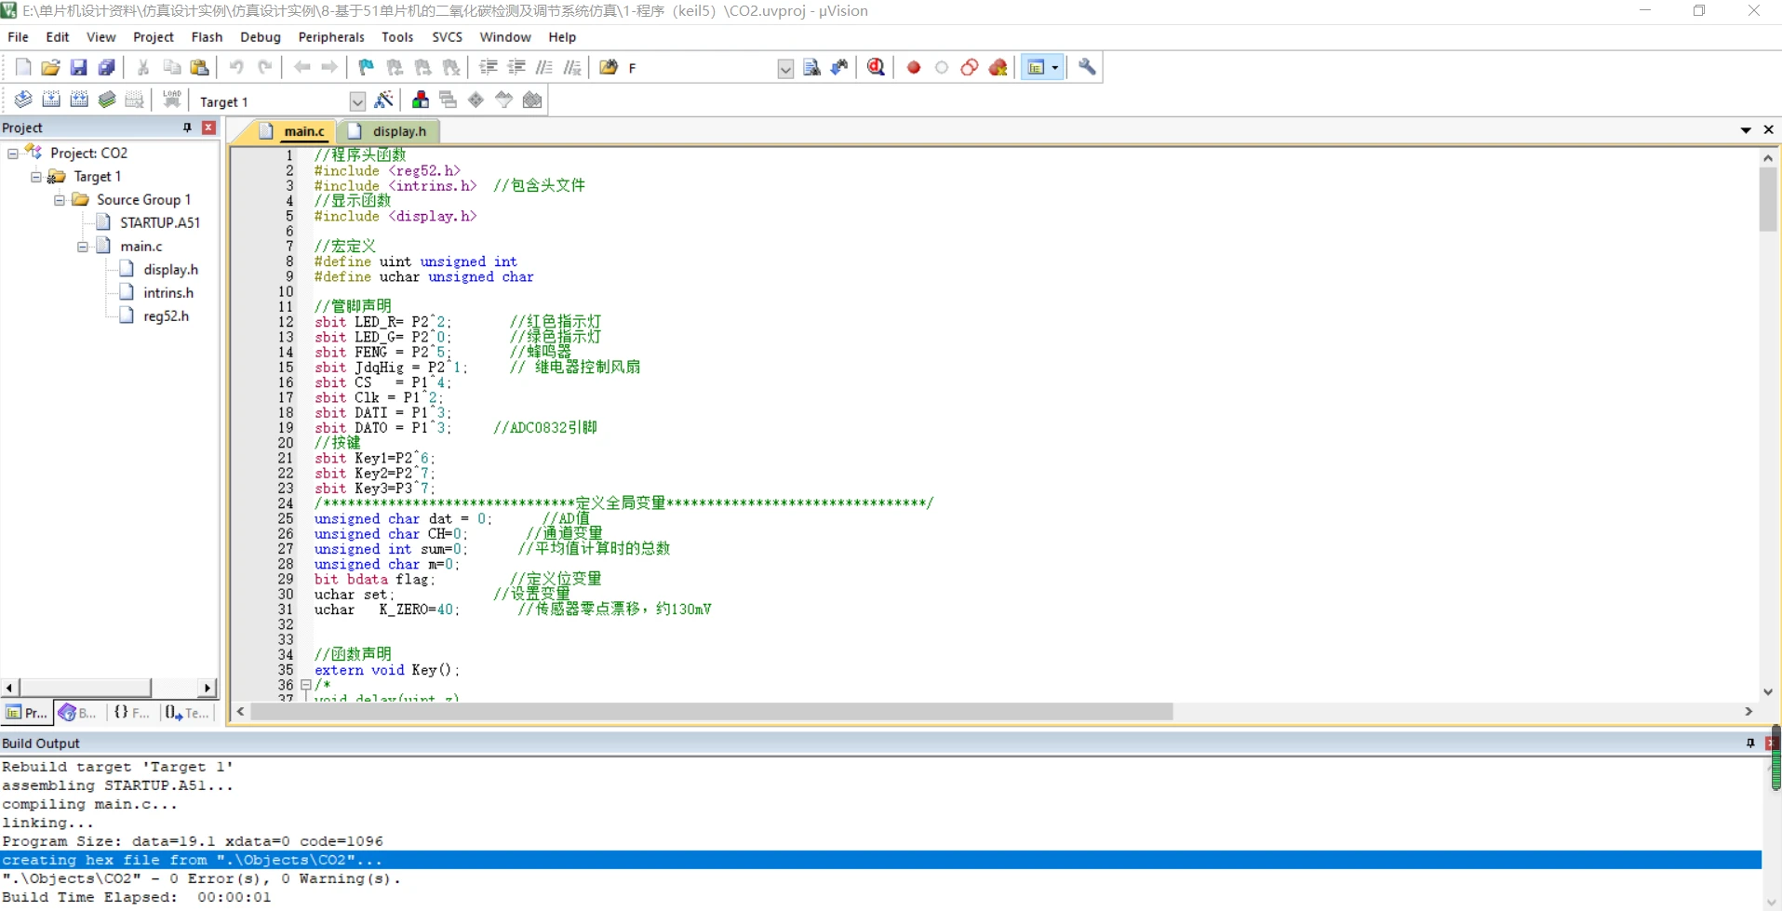Collapse the Target 1 tree node
The image size is (1782, 911).
(36, 176)
